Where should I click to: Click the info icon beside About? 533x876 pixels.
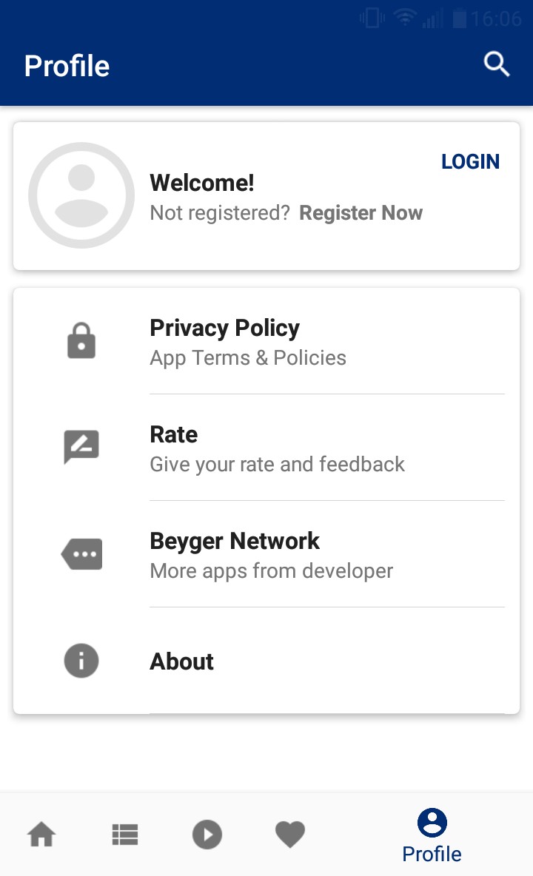(x=81, y=661)
